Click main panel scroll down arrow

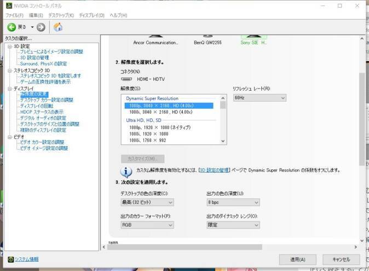coord(362,240)
